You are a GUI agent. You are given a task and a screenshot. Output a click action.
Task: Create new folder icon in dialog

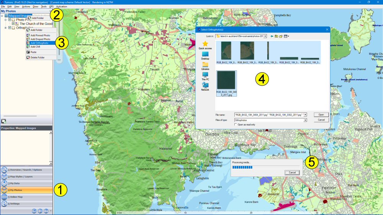coord(281,36)
